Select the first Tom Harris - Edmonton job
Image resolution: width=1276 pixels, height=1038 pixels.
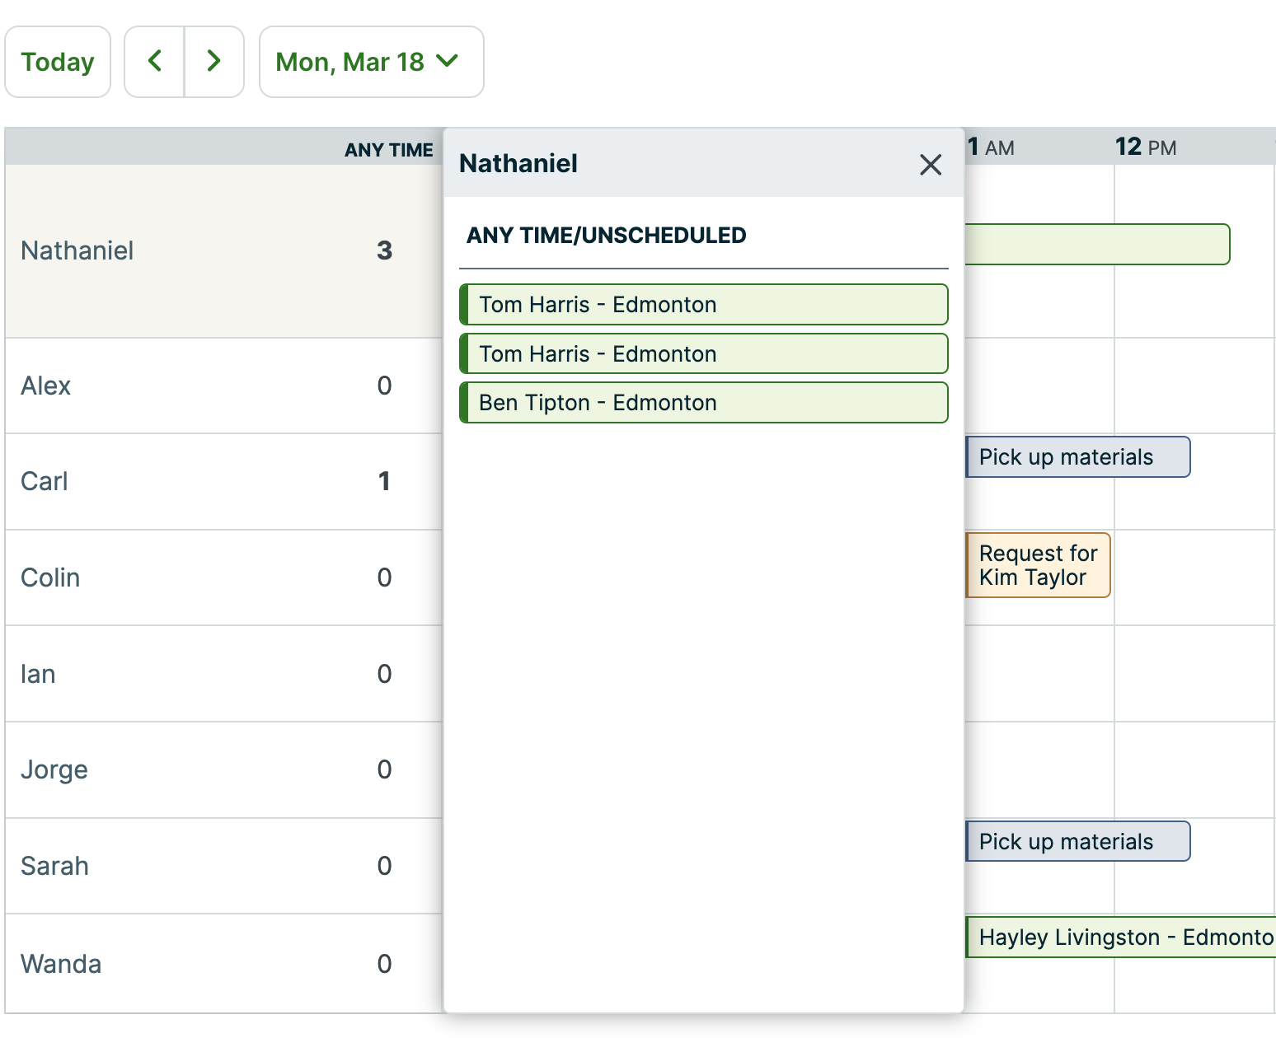tap(703, 304)
